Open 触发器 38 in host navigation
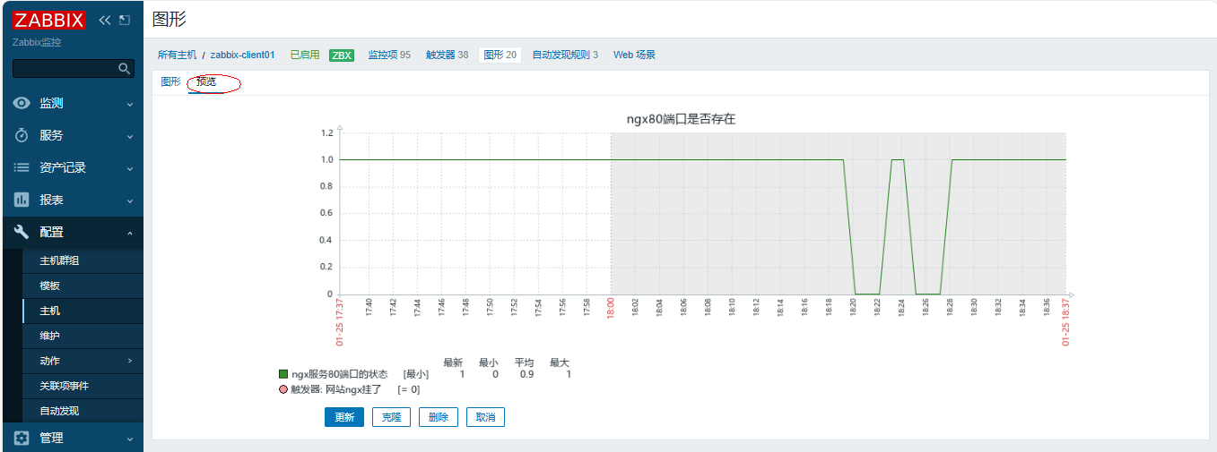Screen dimensions: 1217x452 pyautogui.click(x=447, y=55)
